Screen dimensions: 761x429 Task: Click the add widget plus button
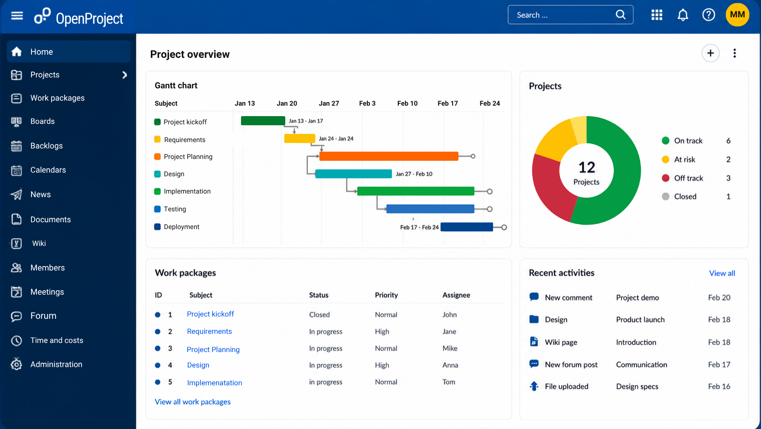710,53
